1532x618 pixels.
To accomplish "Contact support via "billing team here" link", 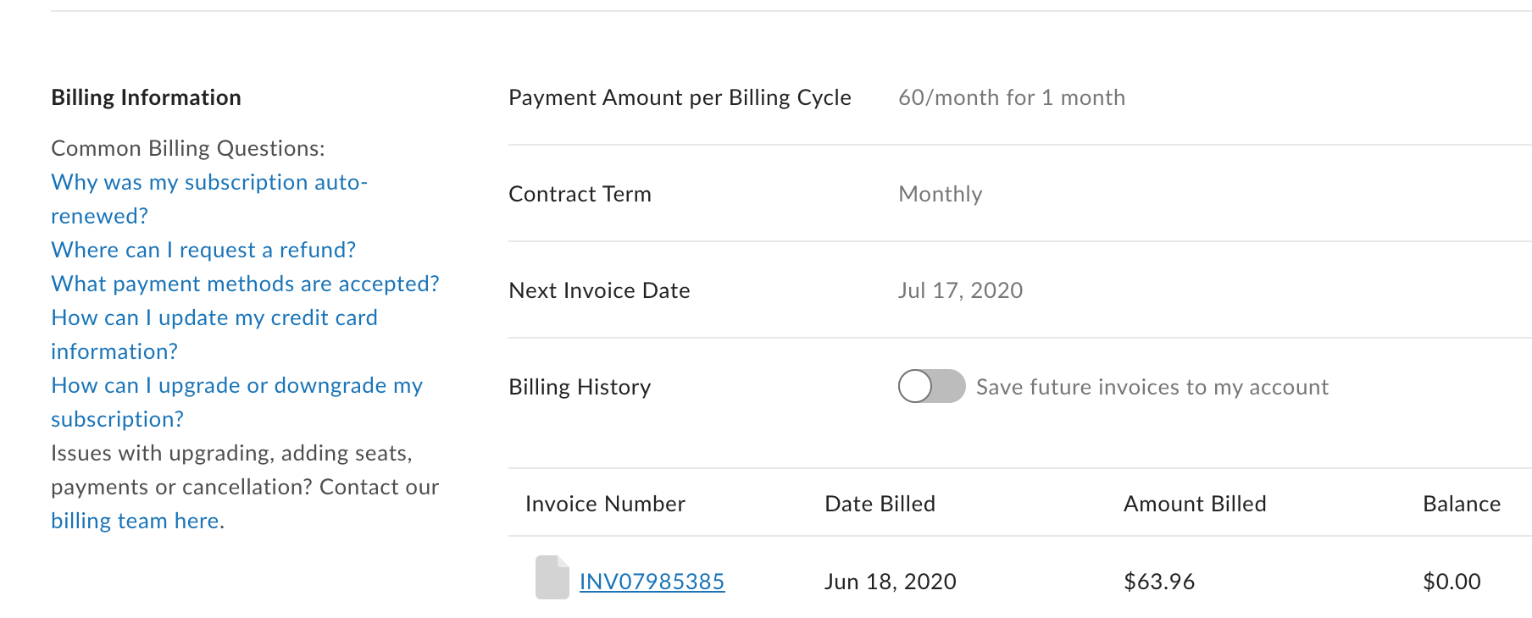I will (135, 521).
